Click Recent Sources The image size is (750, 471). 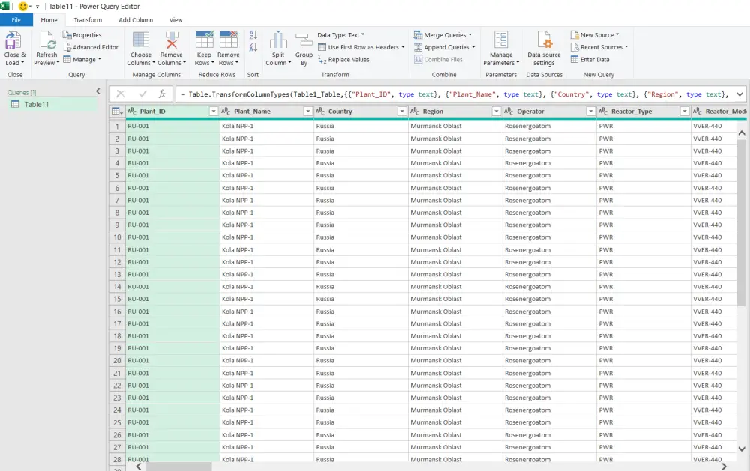tap(598, 47)
